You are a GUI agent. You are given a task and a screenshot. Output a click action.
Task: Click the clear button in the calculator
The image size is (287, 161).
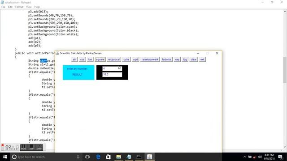click(193, 59)
